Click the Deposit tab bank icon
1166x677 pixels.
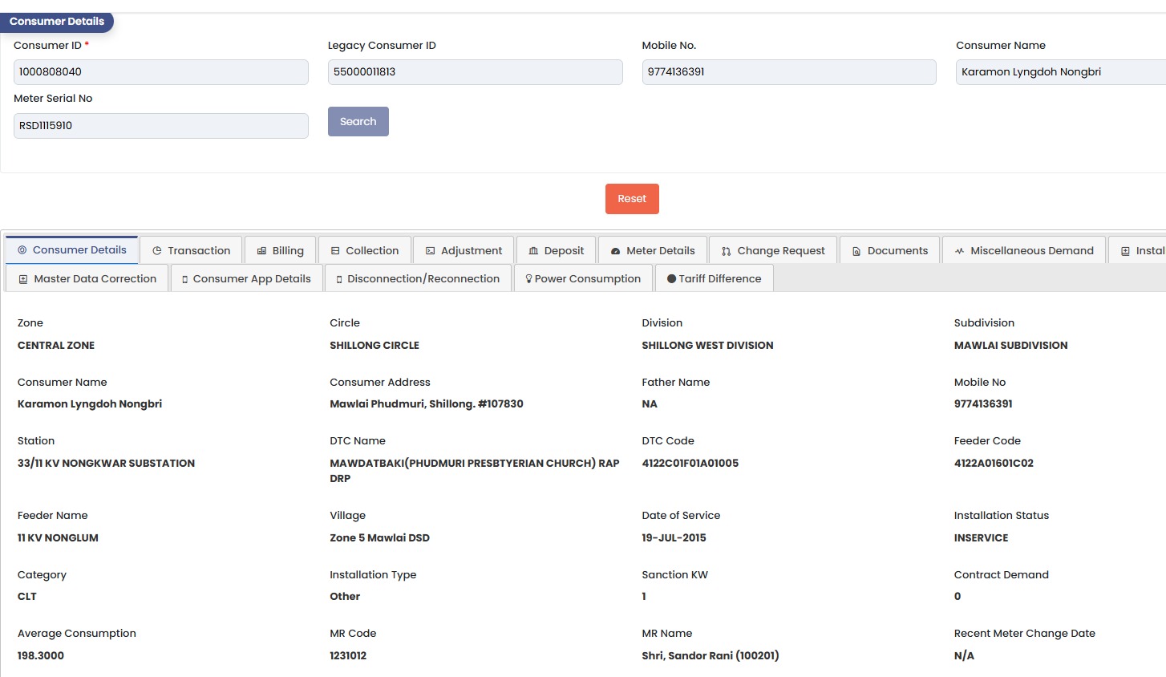click(x=533, y=251)
